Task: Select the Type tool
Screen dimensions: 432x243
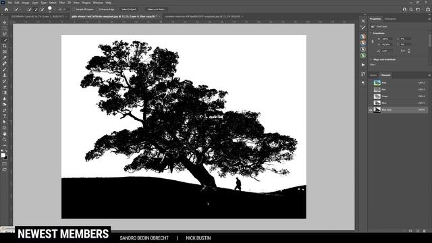Action: click(5, 116)
